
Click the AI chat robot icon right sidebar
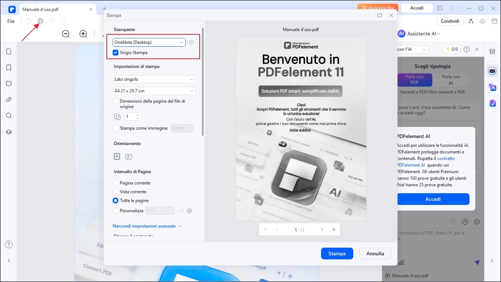click(492, 70)
